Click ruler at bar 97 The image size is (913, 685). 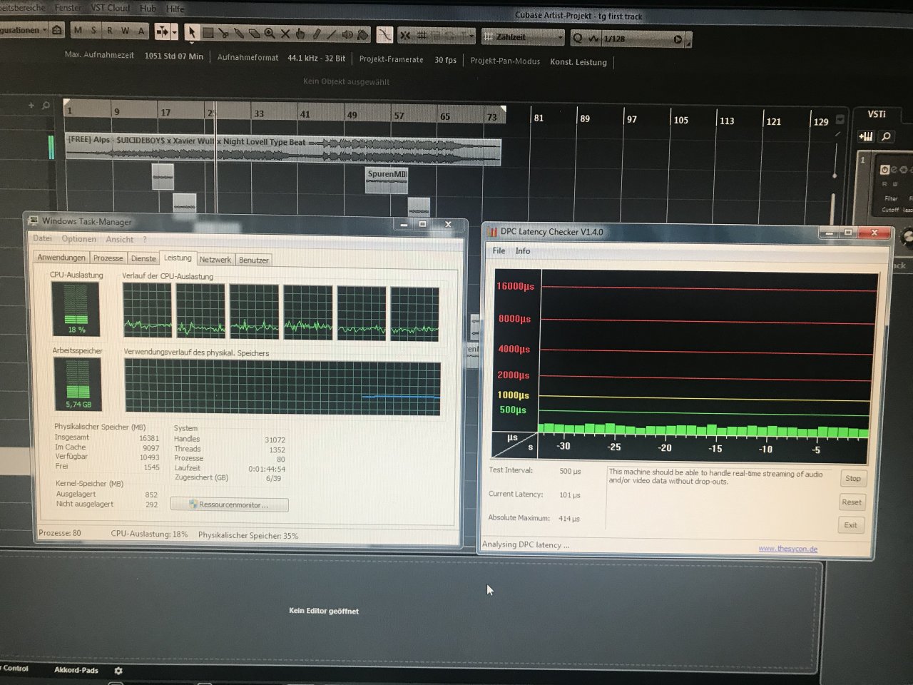(x=632, y=119)
